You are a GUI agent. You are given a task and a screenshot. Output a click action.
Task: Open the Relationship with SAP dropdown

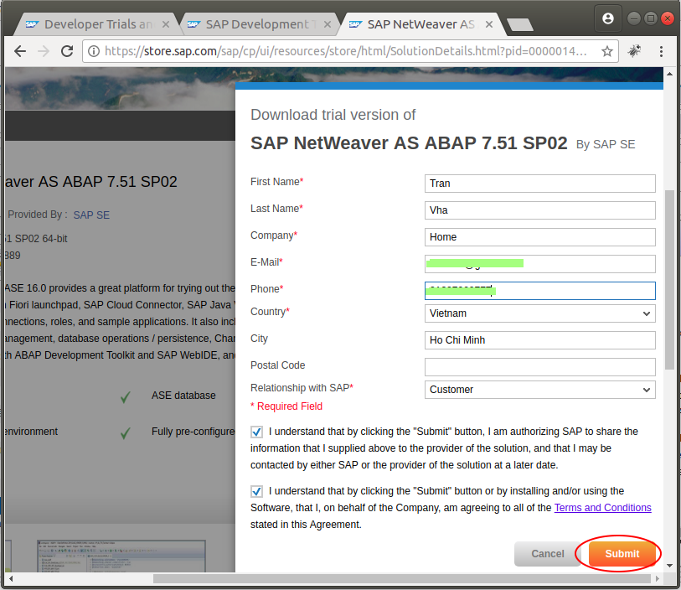point(539,390)
